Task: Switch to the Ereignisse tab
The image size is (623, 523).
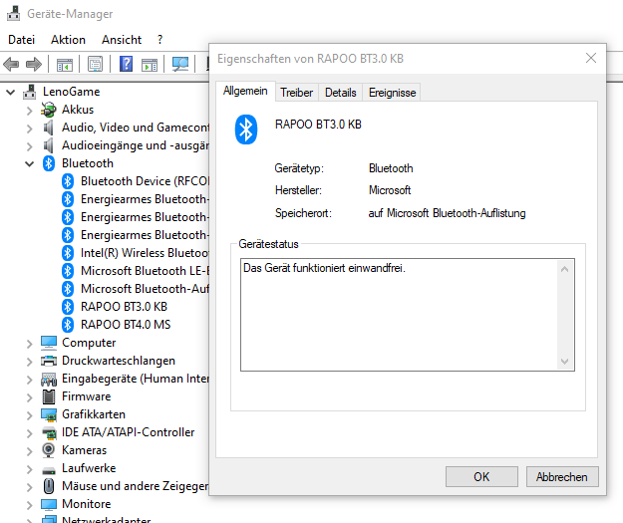Action: [392, 93]
